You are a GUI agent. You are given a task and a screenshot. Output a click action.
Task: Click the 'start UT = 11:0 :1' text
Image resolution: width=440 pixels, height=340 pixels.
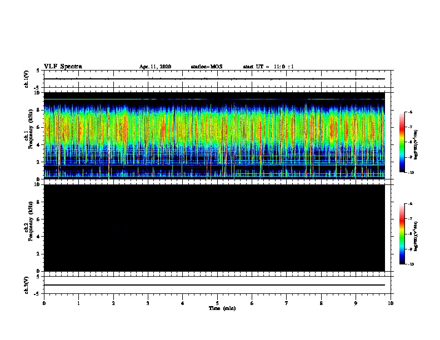click(268, 67)
